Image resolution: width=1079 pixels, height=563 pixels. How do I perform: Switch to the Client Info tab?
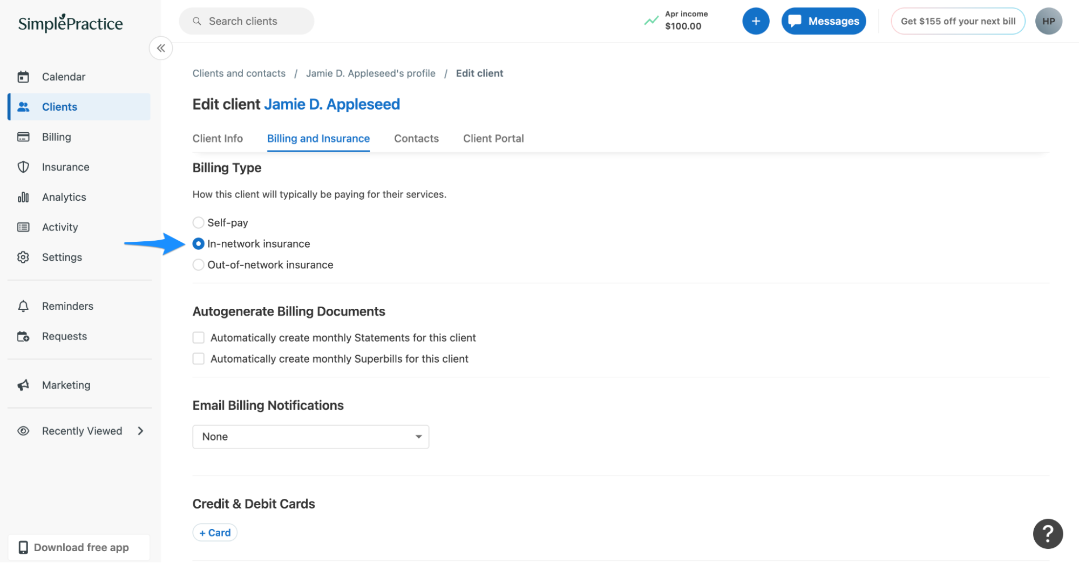(x=218, y=139)
